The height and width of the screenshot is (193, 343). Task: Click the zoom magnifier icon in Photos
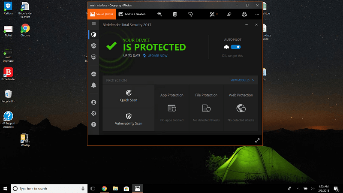159,14
